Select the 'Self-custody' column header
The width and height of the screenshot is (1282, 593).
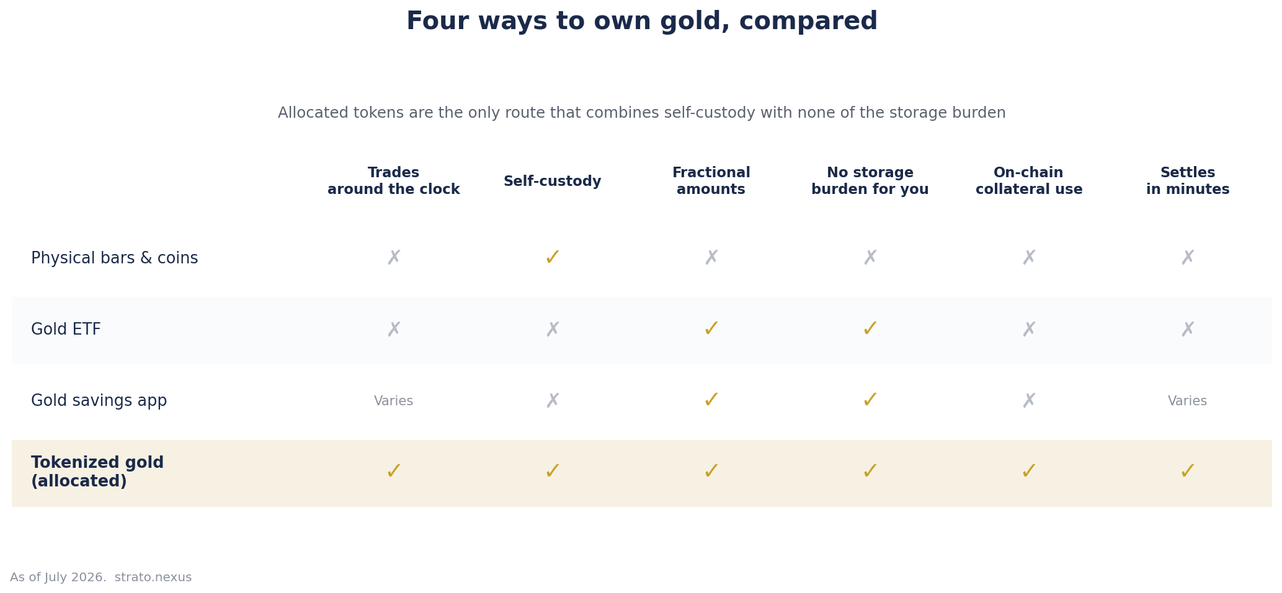[552, 182]
